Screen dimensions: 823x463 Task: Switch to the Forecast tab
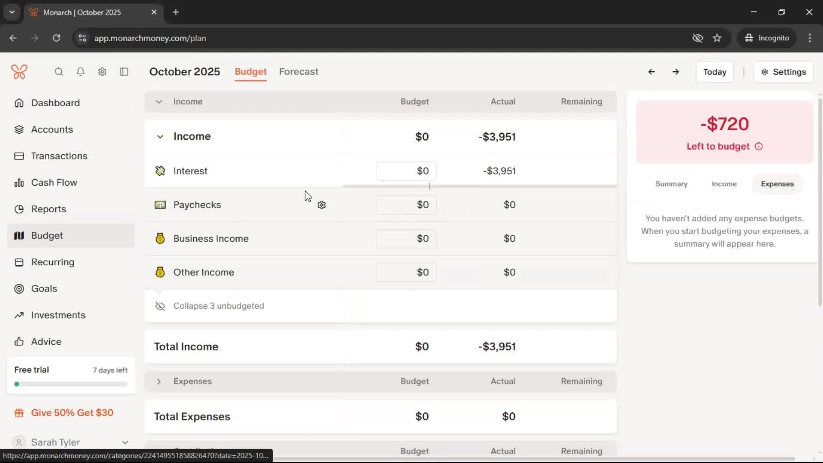coord(298,72)
